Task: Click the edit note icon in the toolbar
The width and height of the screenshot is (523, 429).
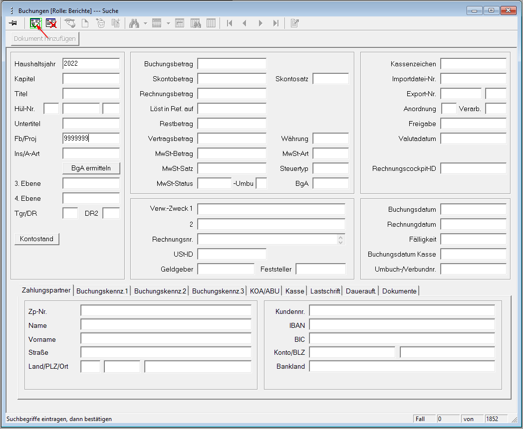Action: 294,23
